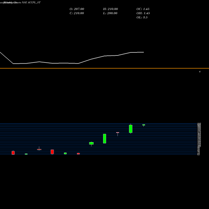Click the OH: 1.45 reading
The image size is (209, 209).
pos(143,13)
